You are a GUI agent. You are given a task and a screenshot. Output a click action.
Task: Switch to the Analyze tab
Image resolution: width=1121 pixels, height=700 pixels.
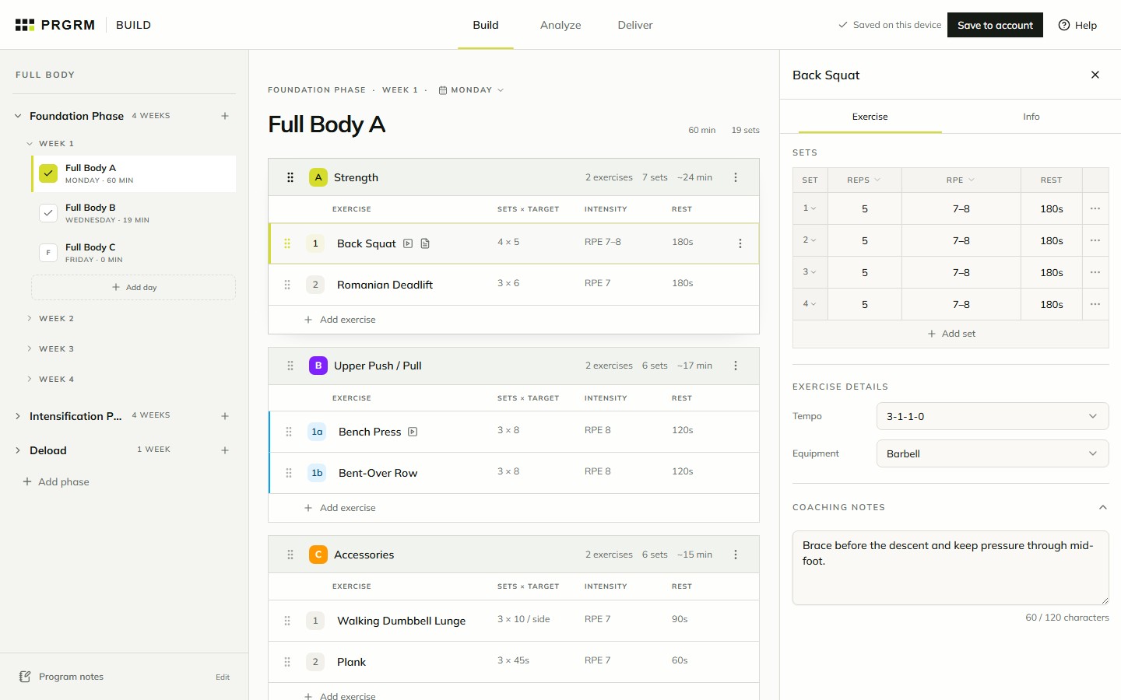560,25
